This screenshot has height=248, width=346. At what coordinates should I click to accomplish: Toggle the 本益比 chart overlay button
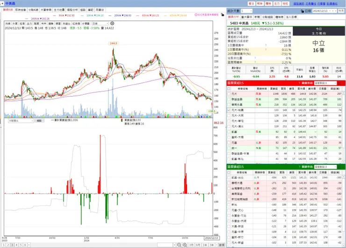click(66, 24)
